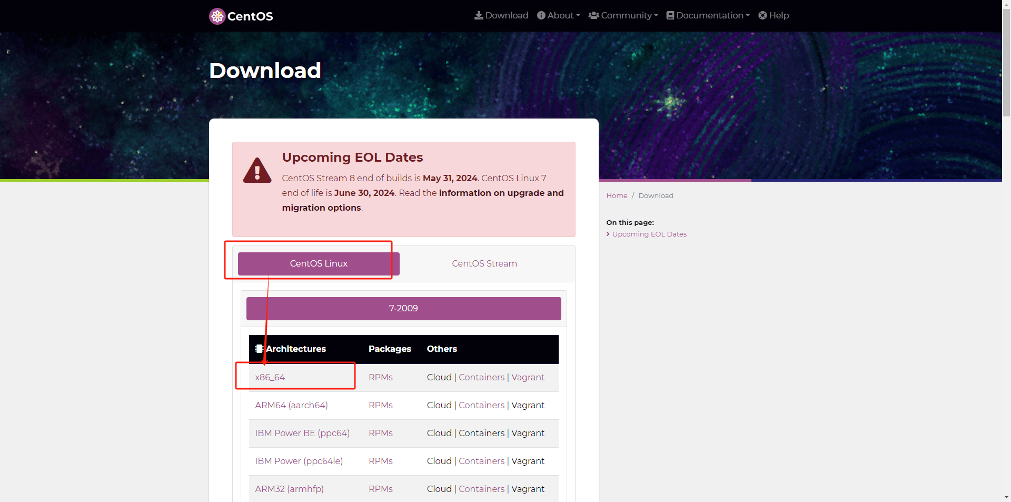The height and width of the screenshot is (502, 1011).
Task: Click the chevron beside Upcoming EOL Dates
Action: tap(608, 234)
